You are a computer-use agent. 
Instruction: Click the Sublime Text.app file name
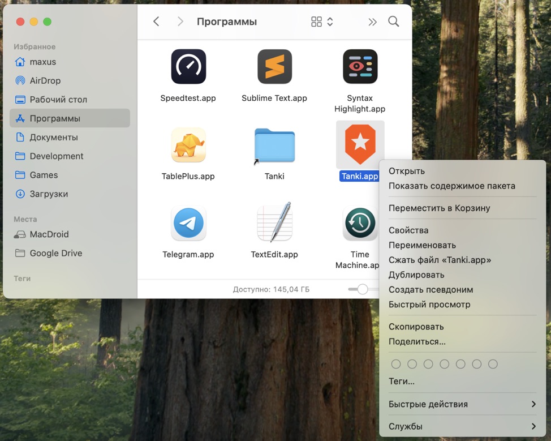coord(274,98)
